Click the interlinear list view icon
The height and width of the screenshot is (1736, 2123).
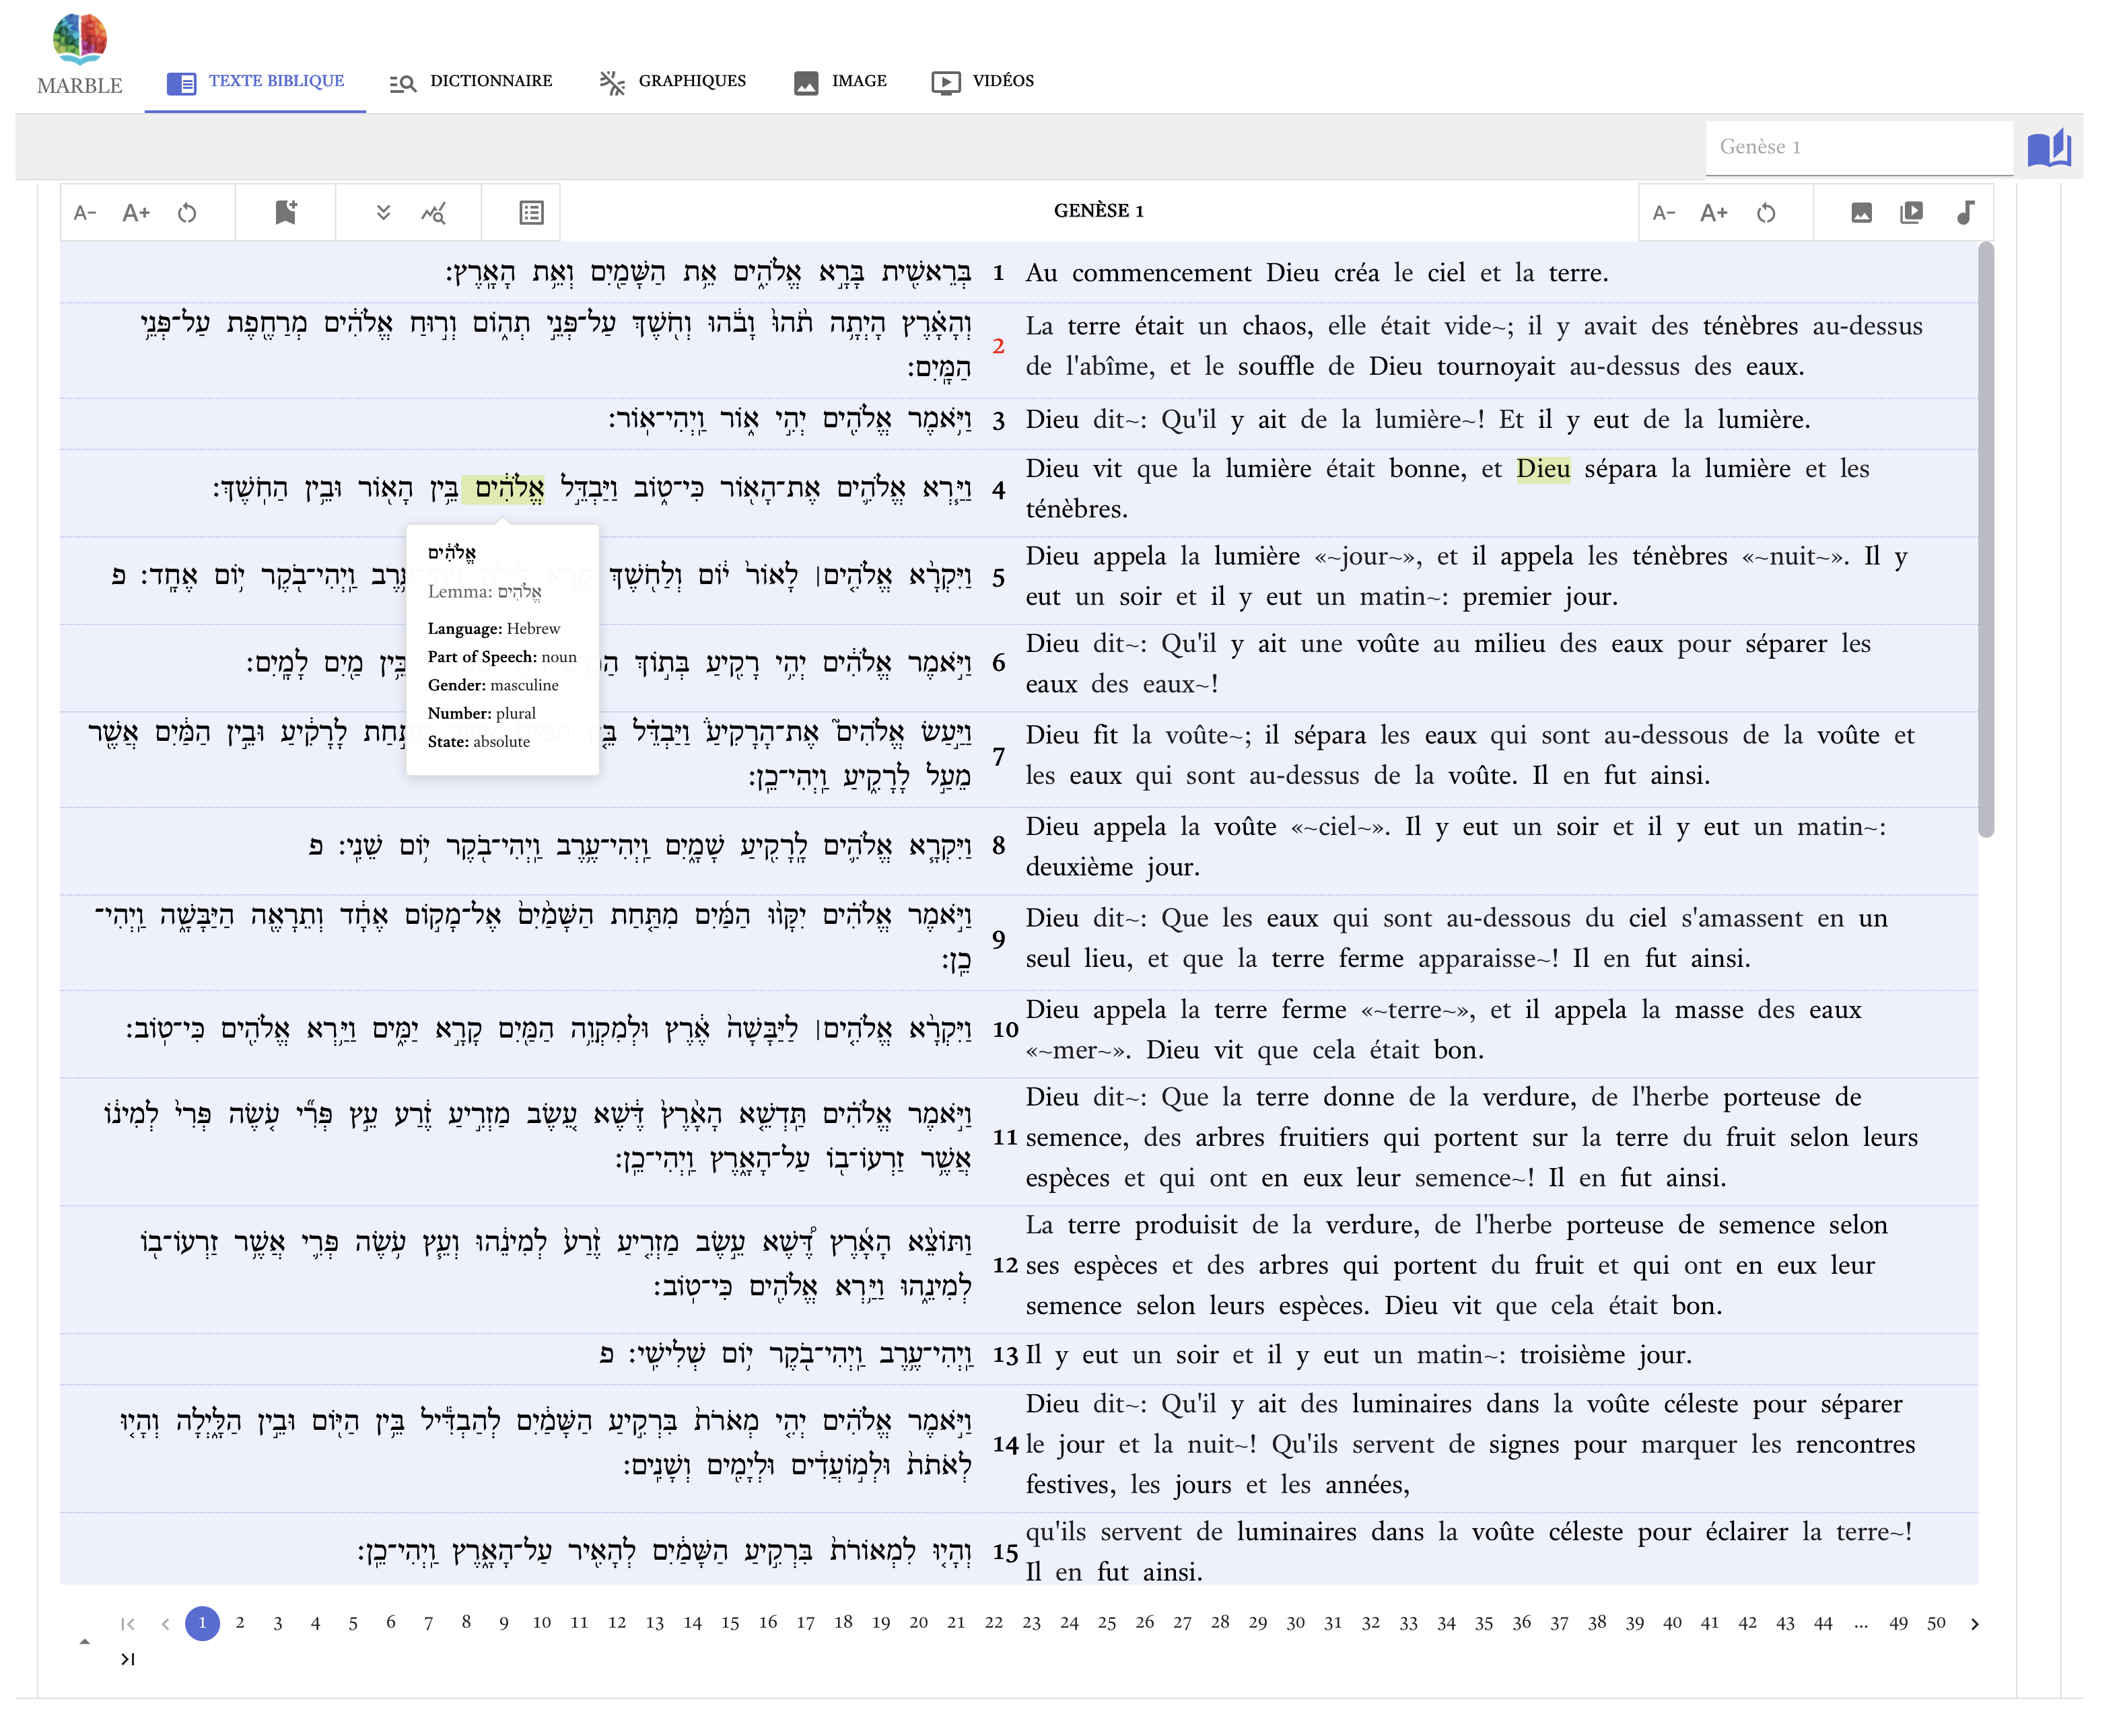coord(531,212)
